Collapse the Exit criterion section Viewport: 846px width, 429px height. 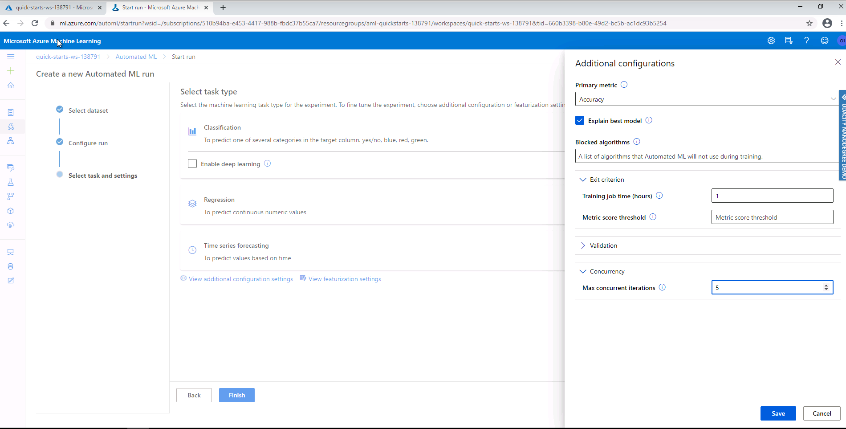(583, 180)
